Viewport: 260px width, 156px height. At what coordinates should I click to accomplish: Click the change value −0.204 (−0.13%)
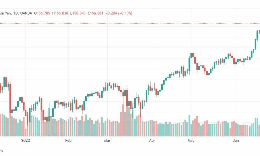point(119,13)
